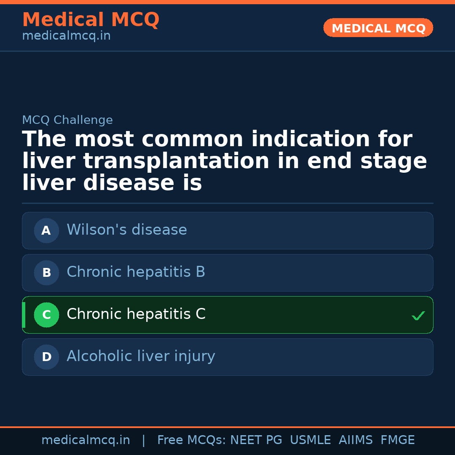The width and height of the screenshot is (455, 455).
Task: Open the medicalmcq.in footer link
Action: 86,440
